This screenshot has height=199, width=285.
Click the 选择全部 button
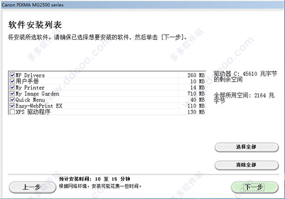(247, 147)
